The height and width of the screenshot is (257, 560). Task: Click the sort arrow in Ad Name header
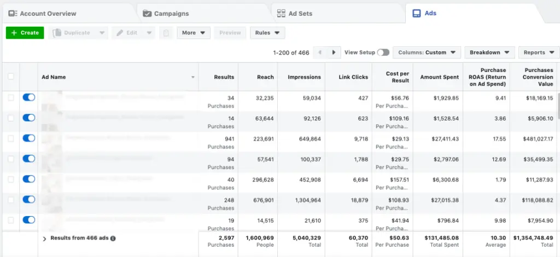click(192, 77)
